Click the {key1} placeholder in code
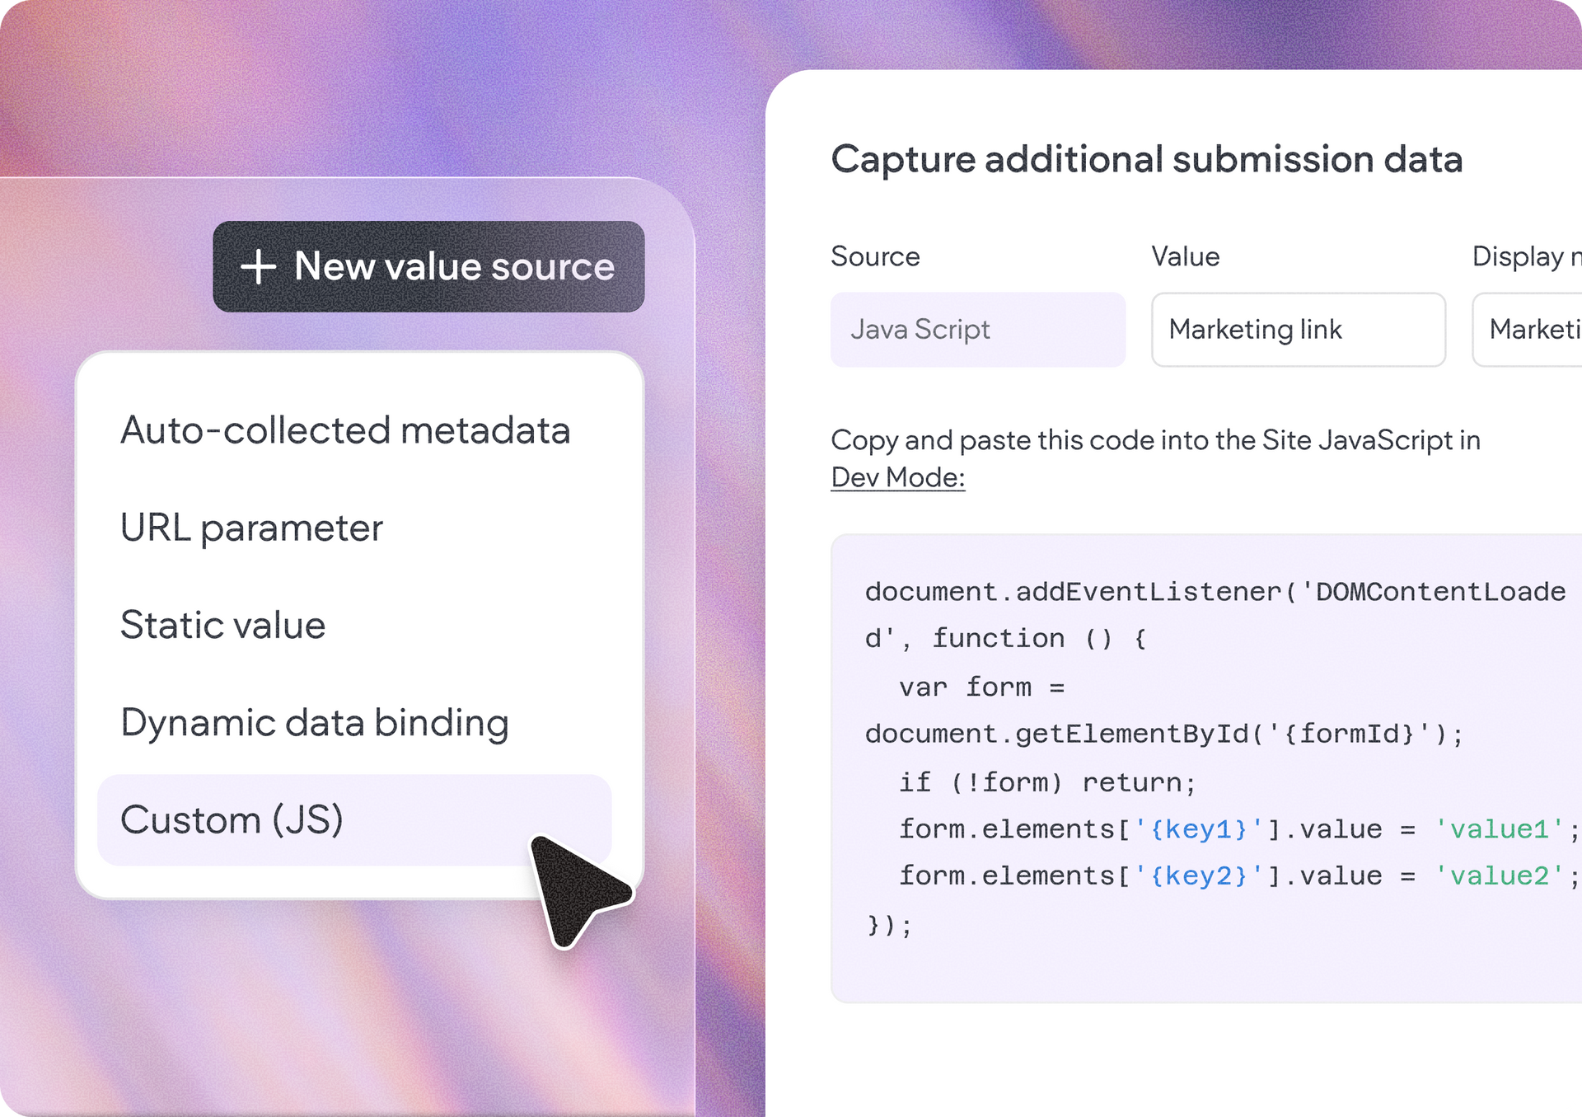This screenshot has height=1117, width=1582. click(x=1199, y=829)
